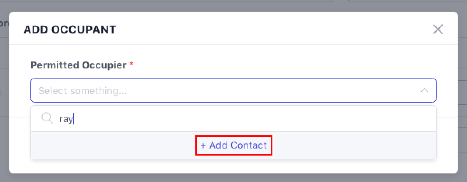The height and width of the screenshot is (182, 467).
Task: Collapse the dropdown using the chevron arrow
Action: tap(424, 91)
